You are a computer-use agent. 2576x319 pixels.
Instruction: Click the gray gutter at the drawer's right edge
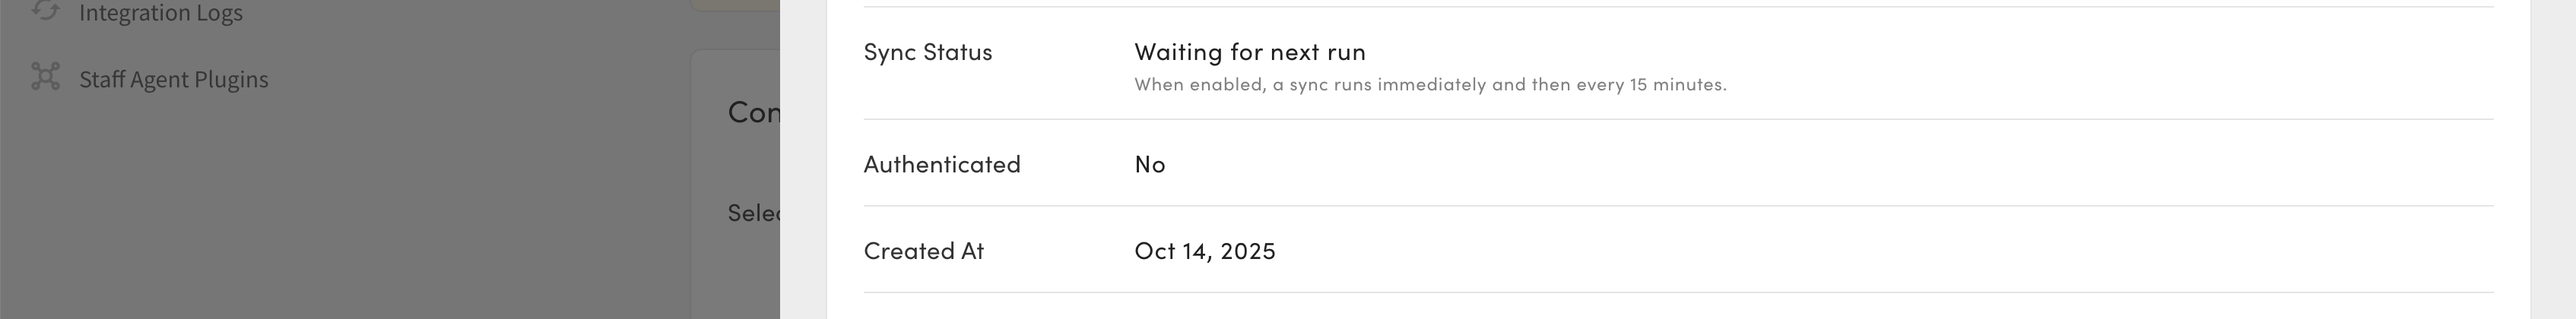(2552, 160)
